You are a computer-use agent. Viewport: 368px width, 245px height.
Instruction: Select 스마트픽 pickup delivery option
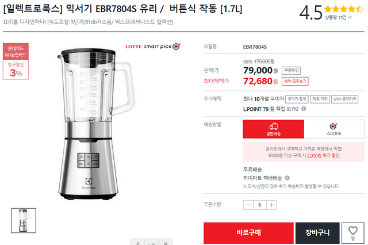pyautogui.click(x=334, y=129)
